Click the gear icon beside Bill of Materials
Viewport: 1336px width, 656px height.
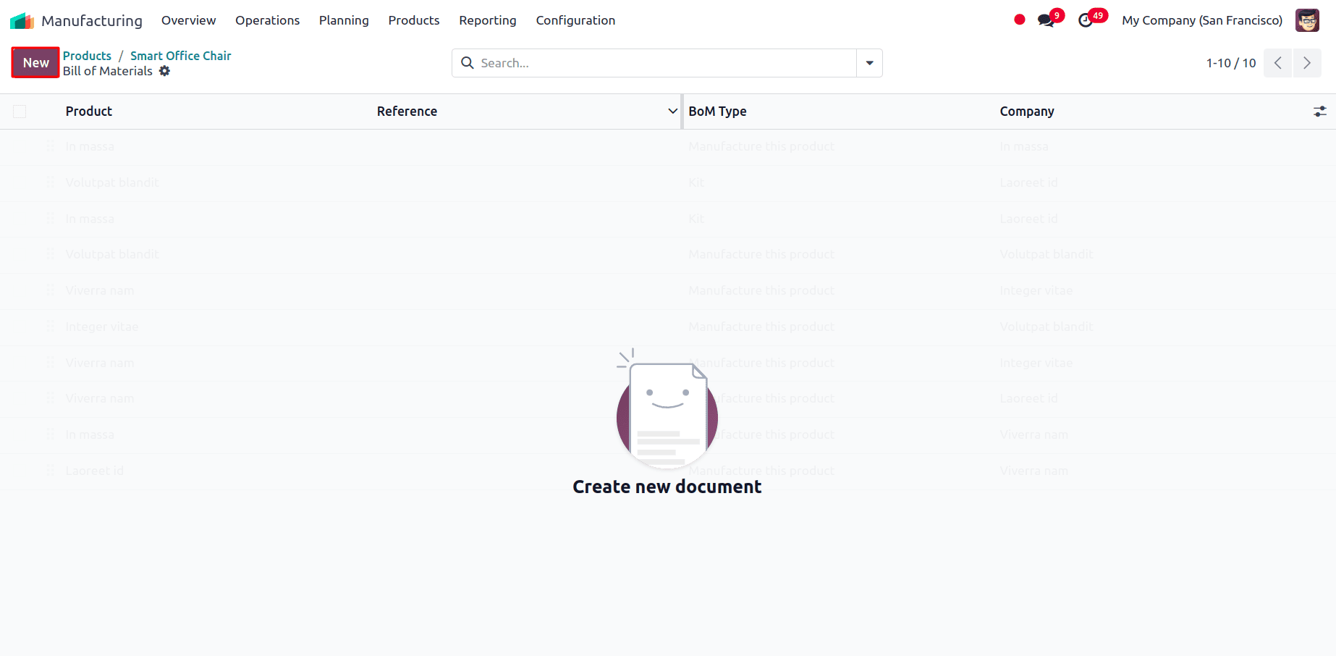(165, 71)
